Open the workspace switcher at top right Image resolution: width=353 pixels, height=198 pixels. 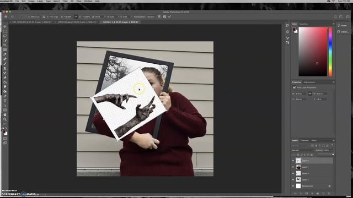point(341,16)
